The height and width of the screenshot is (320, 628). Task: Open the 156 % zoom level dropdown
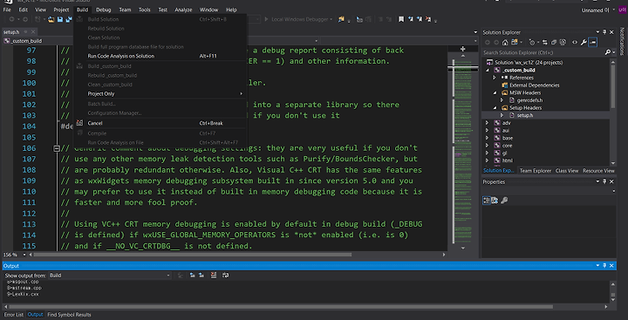24,255
